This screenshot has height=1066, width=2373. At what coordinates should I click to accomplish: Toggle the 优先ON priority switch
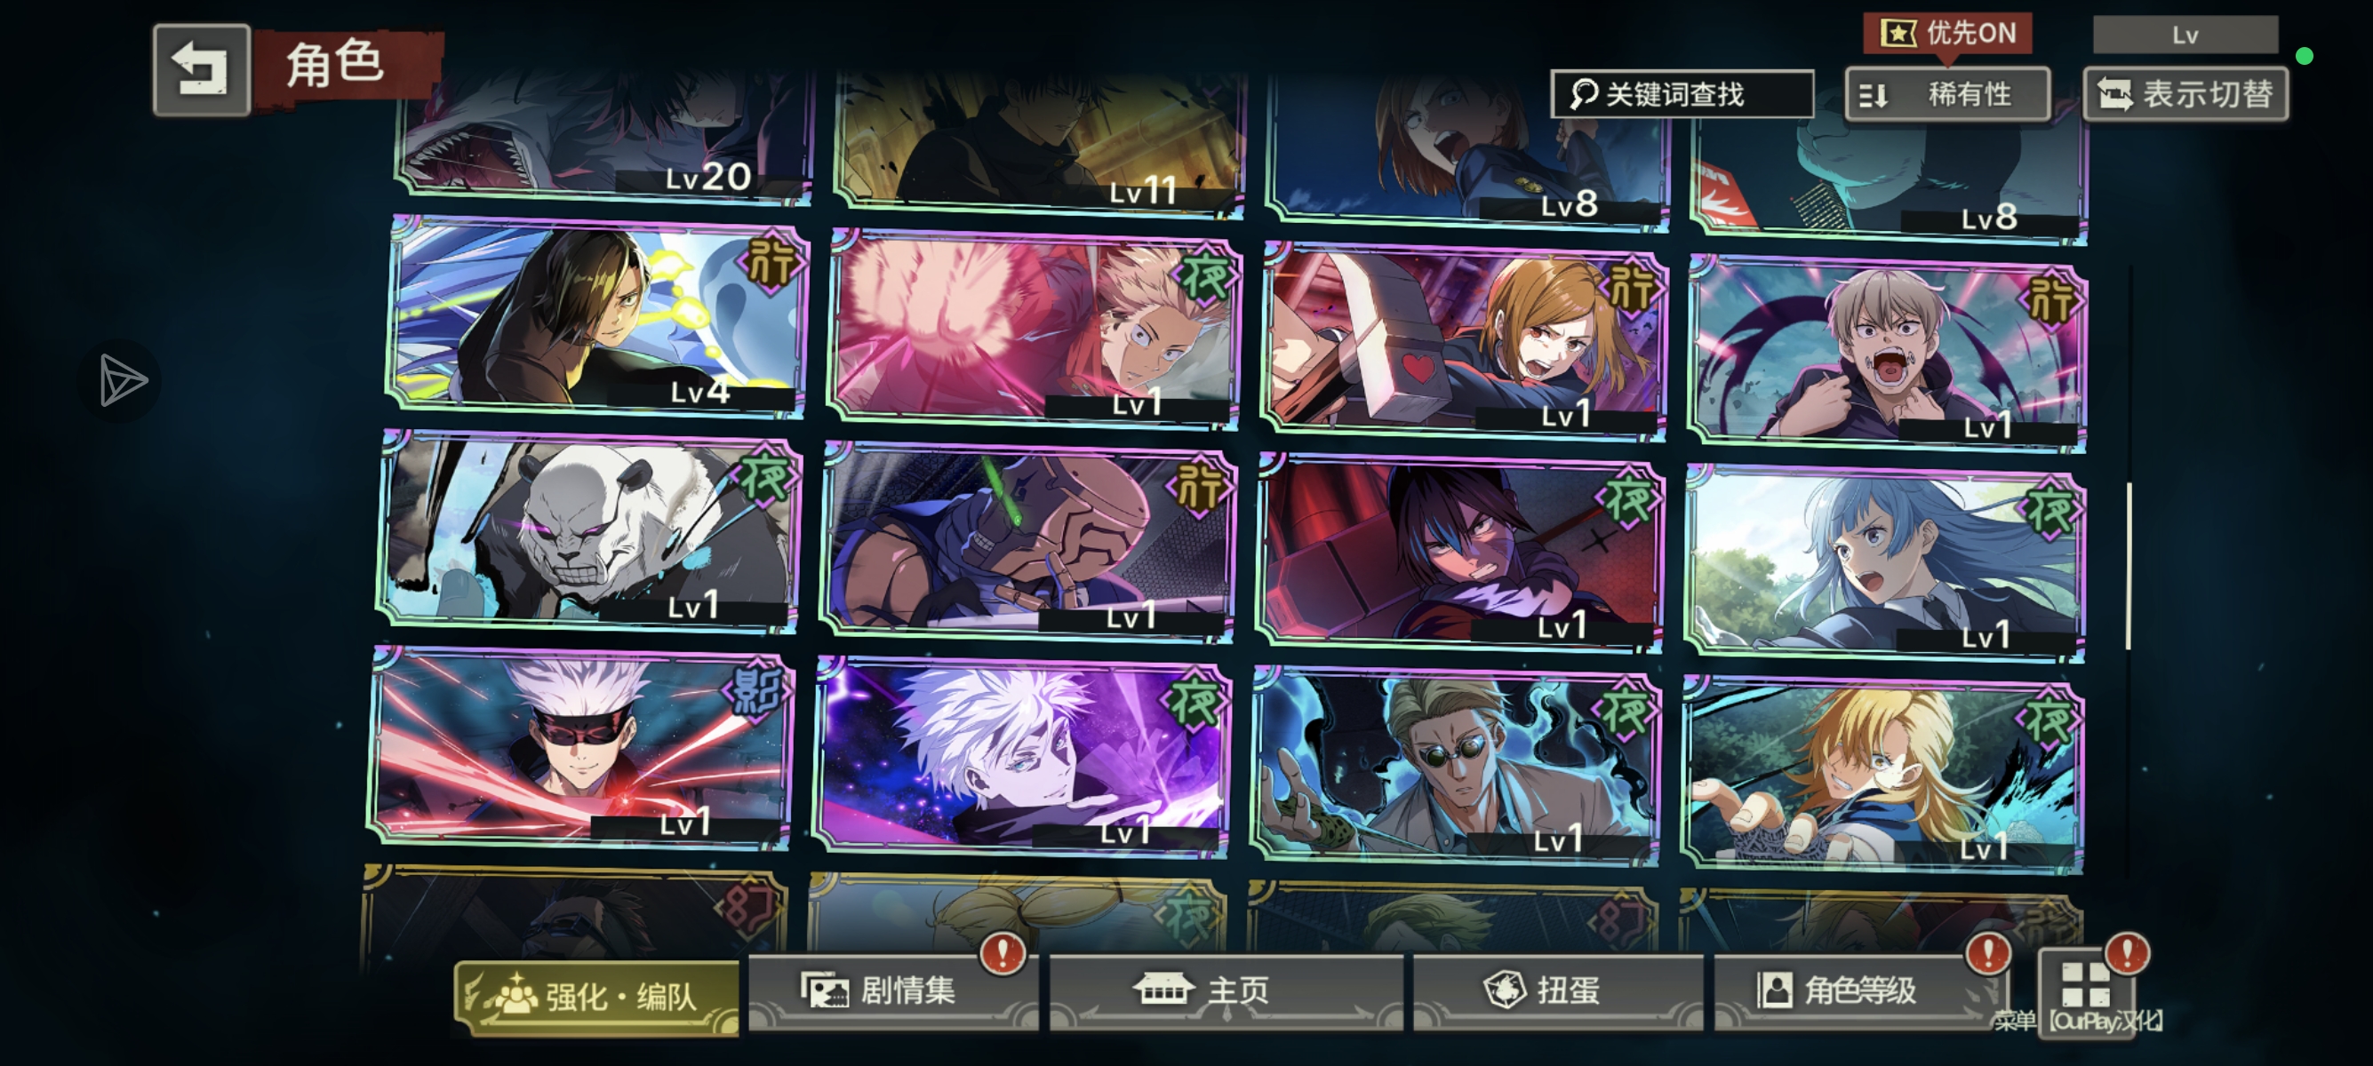1947,34
